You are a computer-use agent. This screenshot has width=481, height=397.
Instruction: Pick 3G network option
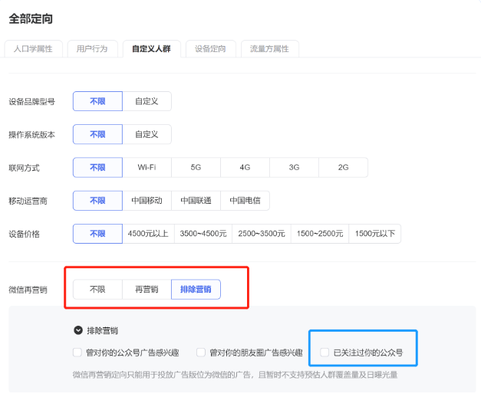coord(294,167)
